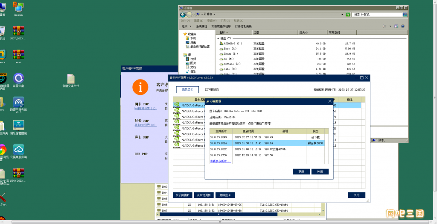Click the 解压中 (52%) progress status cell
Image resolution: width=437 pixels, height=224 pixels.
(315, 143)
